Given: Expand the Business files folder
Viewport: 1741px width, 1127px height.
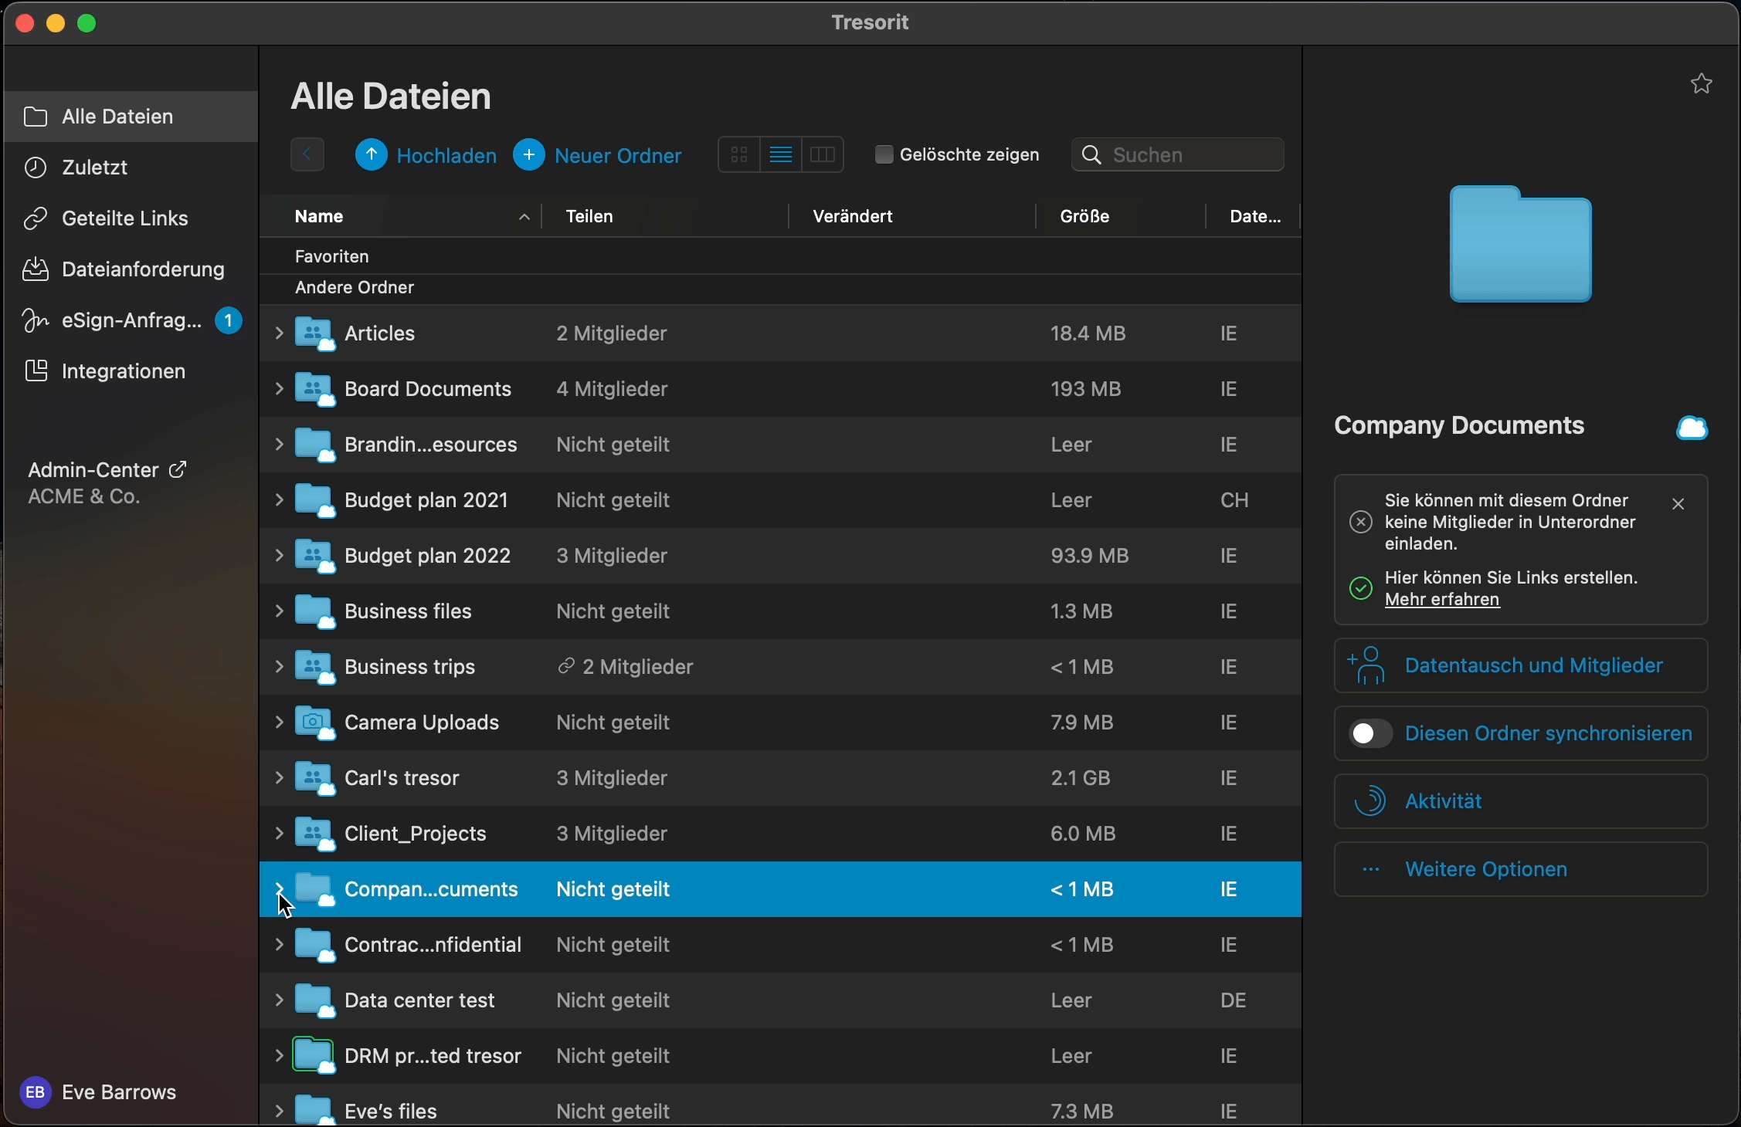Looking at the screenshot, I should pyautogui.click(x=280, y=611).
